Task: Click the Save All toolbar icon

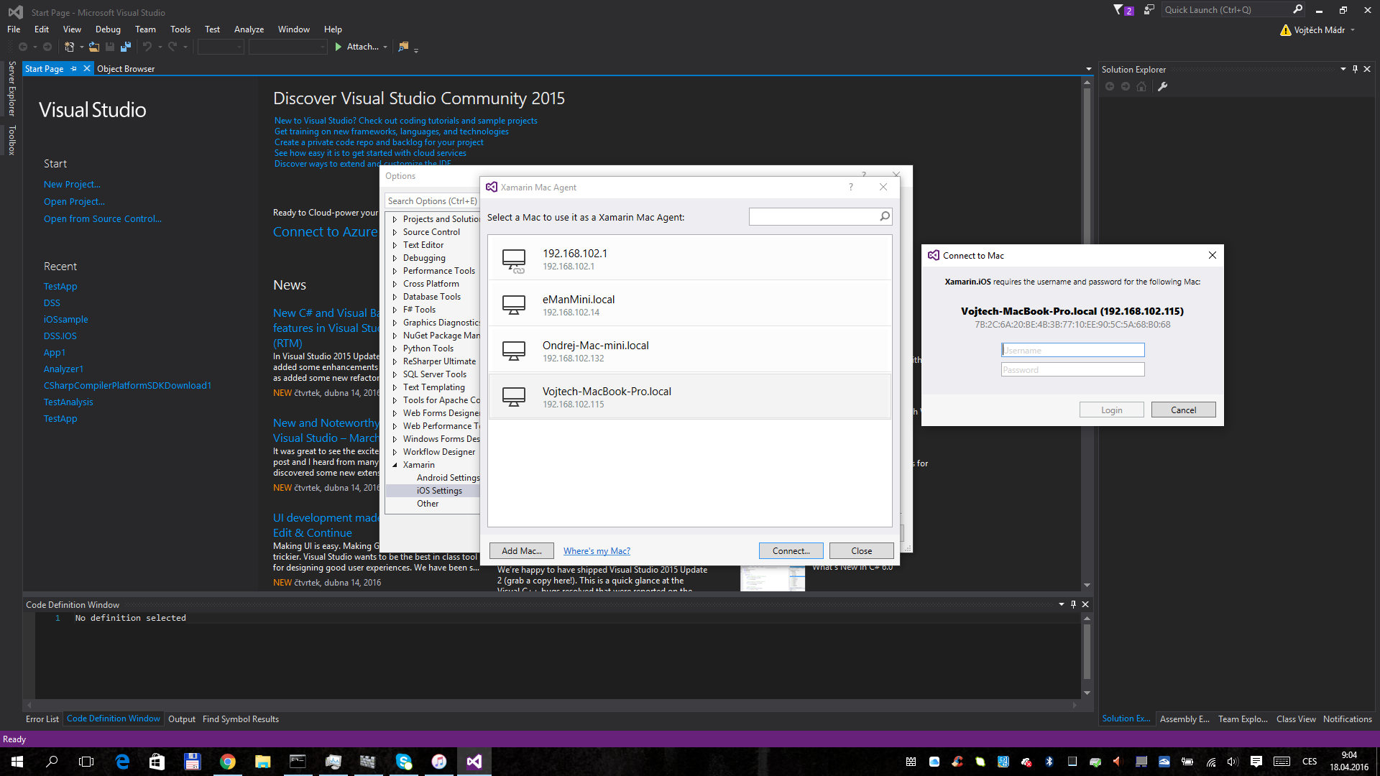Action: (126, 47)
